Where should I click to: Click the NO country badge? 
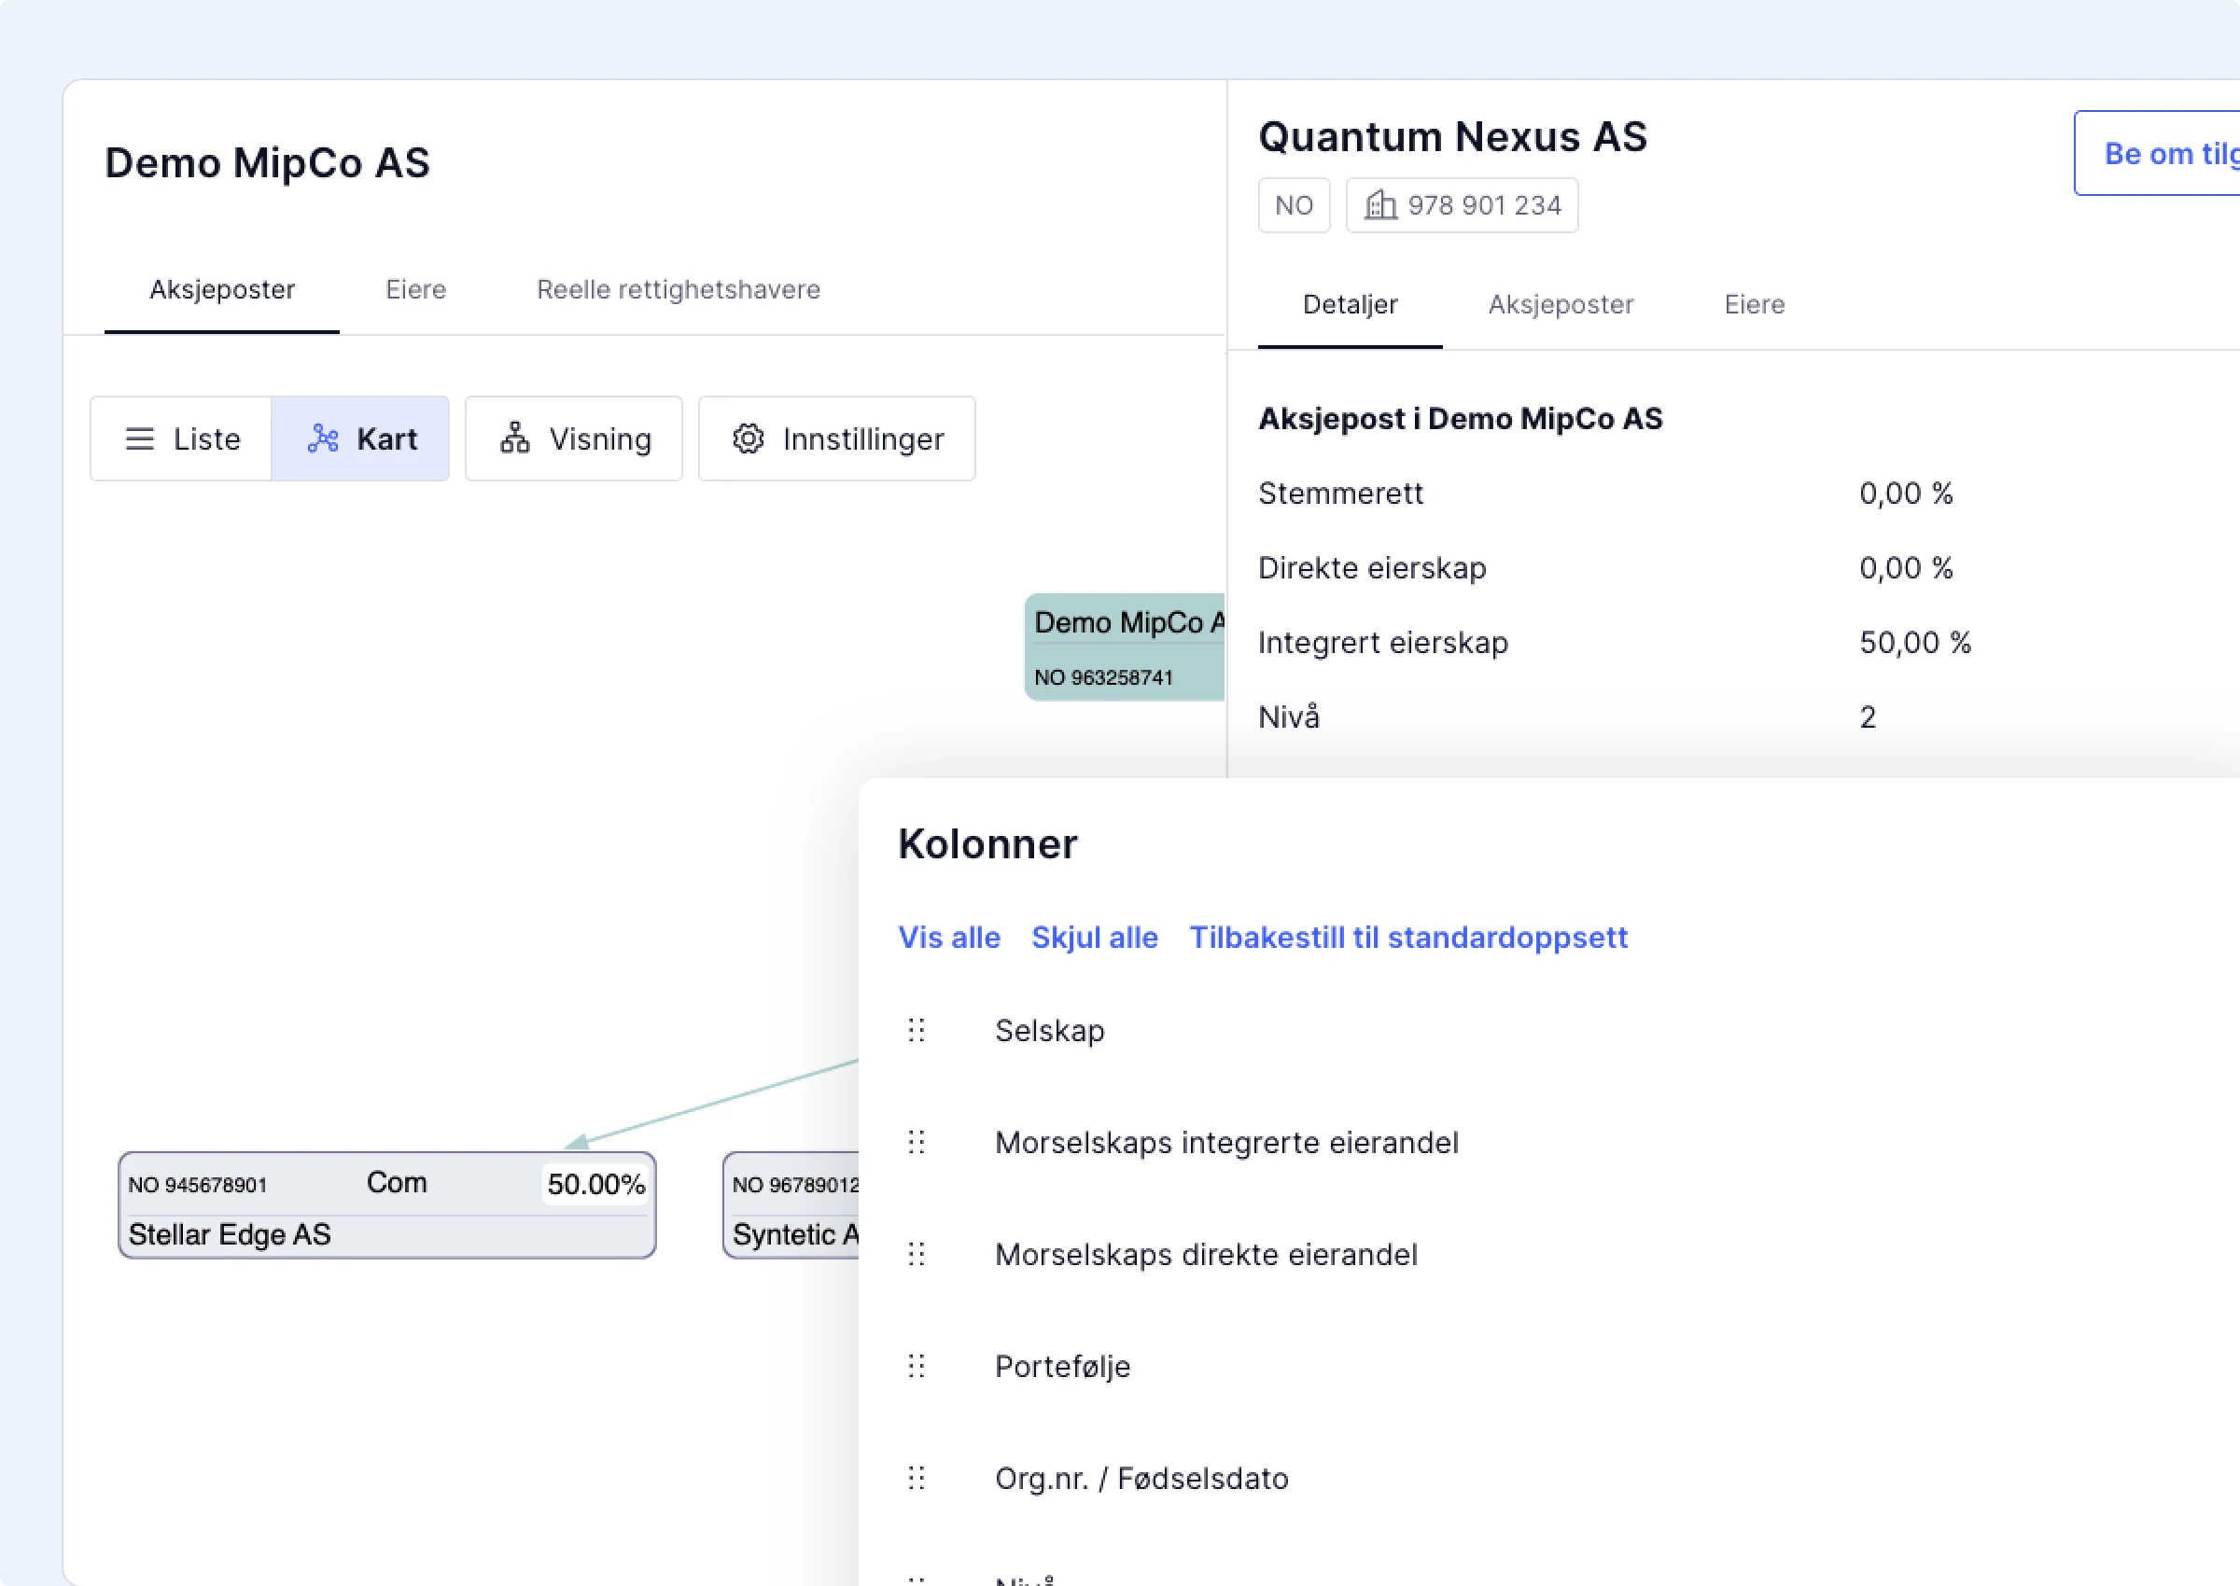coord(1295,205)
